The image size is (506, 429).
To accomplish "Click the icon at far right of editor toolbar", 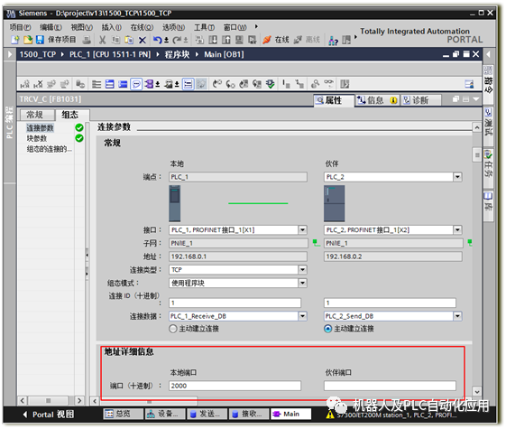I will pos(469,84).
